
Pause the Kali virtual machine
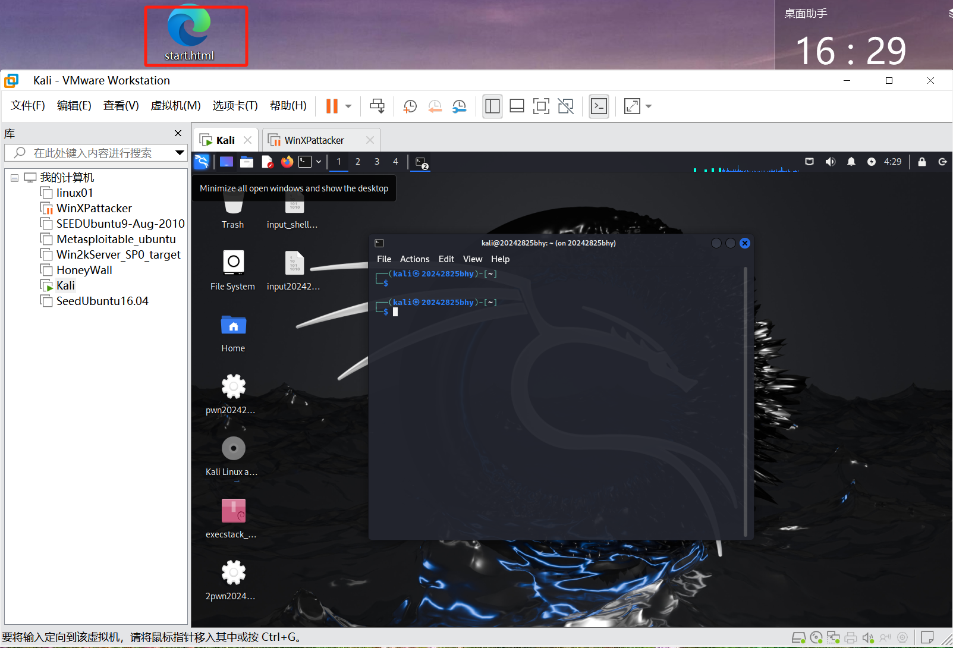(332, 106)
